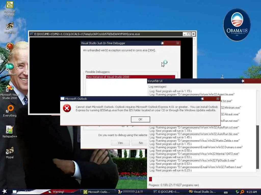Image resolution: width=261 pixels, height=195 pixels.
Task: Click Progress 0.18% status text
Action: pyautogui.click(x=174, y=185)
